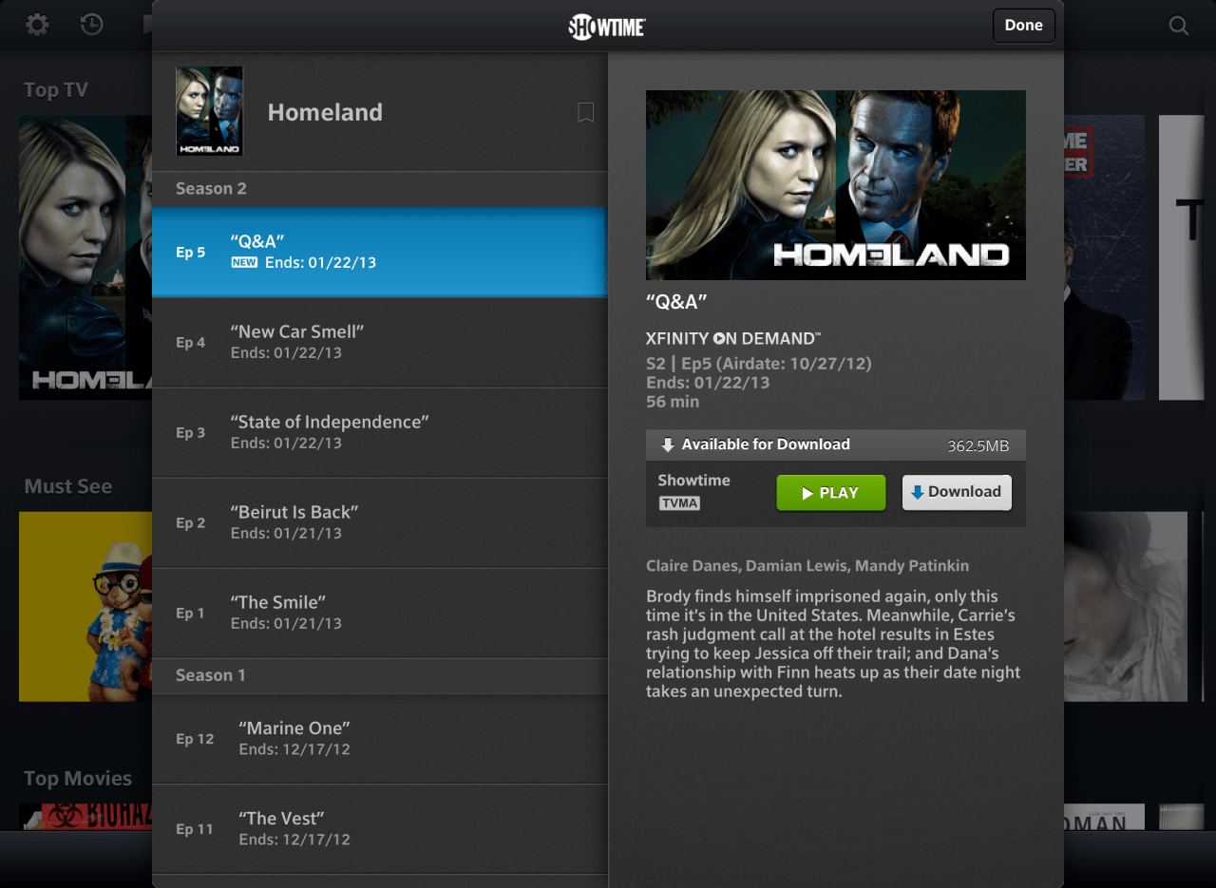Click the NEW badge on Ep 5

coord(244,263)
